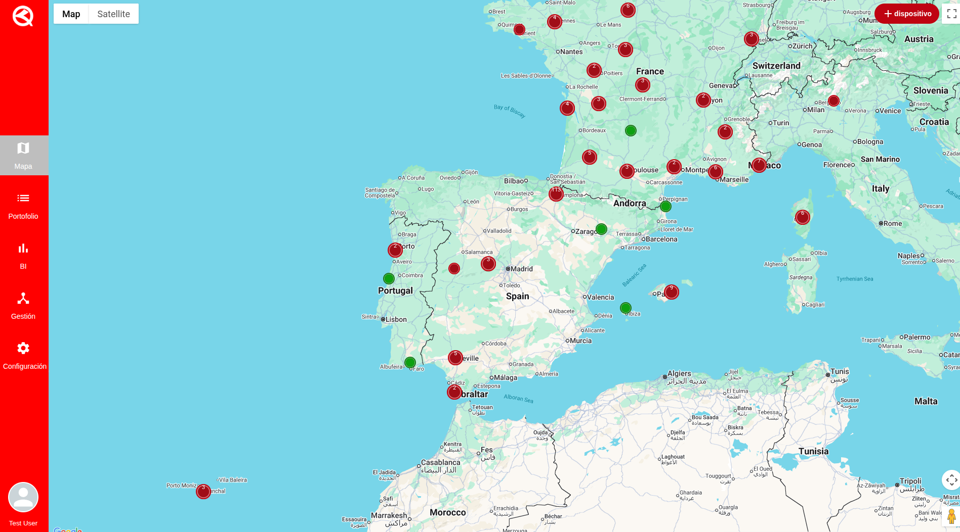This screenshot has height=532, width=960.
Task: Click the red cluster marker on Corsica
Action: 803,217
